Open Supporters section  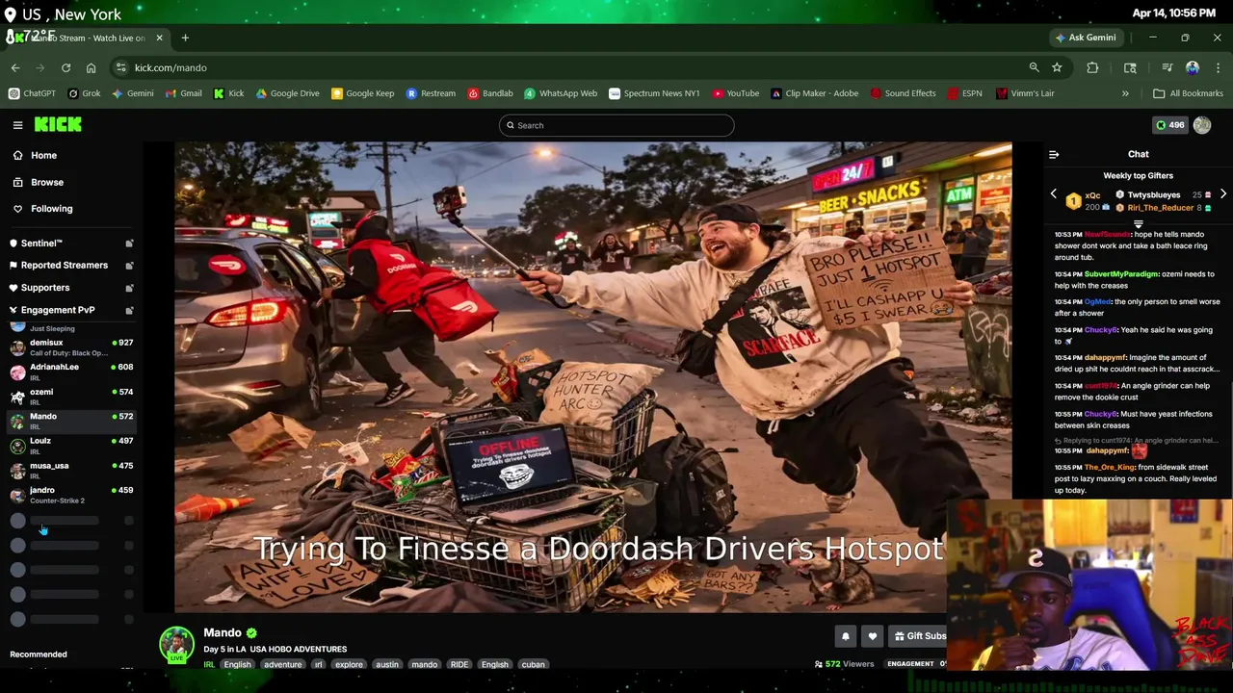45,288
